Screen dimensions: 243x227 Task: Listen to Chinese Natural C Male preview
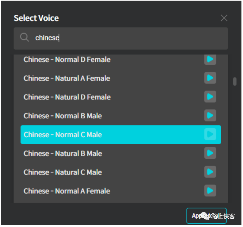point(210,172)
